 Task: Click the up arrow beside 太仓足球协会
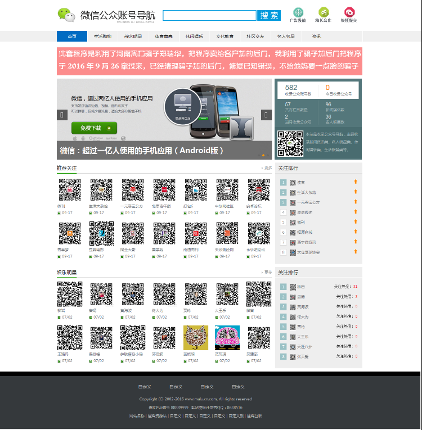tap(356, 251)
